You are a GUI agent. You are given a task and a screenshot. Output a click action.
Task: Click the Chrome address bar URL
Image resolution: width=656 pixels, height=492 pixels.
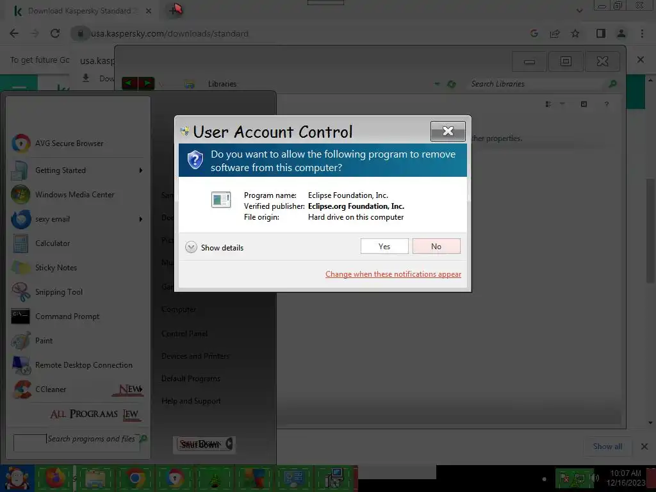170,33
